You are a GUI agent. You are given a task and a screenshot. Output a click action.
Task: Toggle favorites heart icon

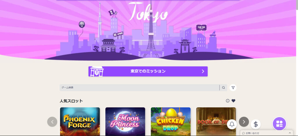tap(233, 101)
